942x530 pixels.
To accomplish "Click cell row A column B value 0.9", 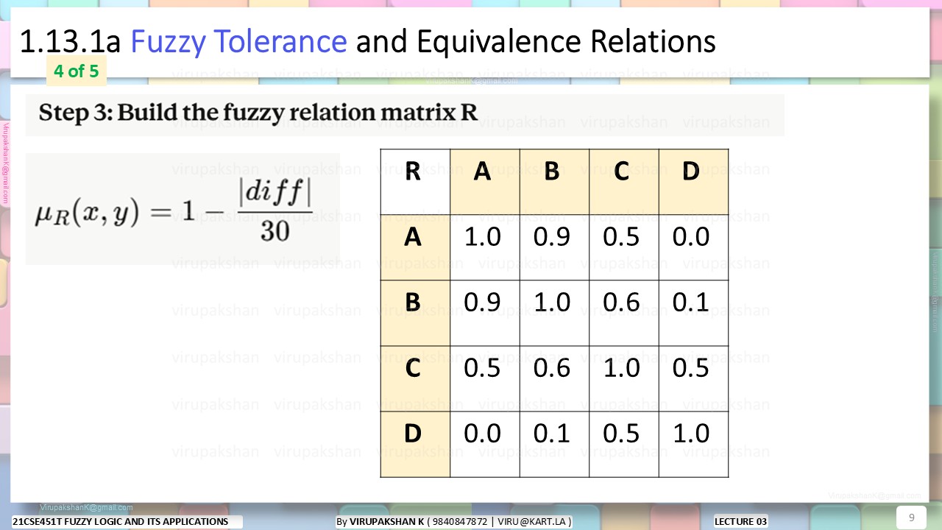I will 554,247.
